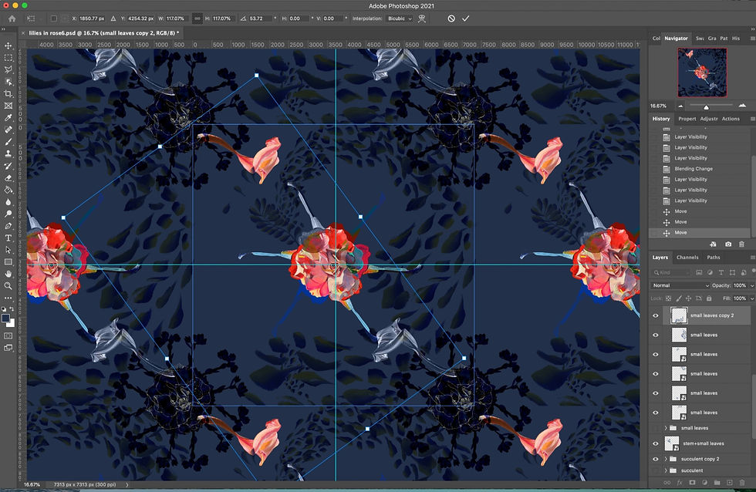Open the Layers panel flyout menu
Image resolution: width=756 pixels, height=492 pixels.
[x=752, y=258]
